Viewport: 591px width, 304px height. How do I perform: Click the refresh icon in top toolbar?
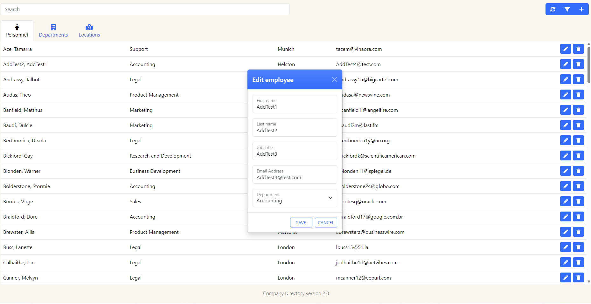tap(553, 9)
